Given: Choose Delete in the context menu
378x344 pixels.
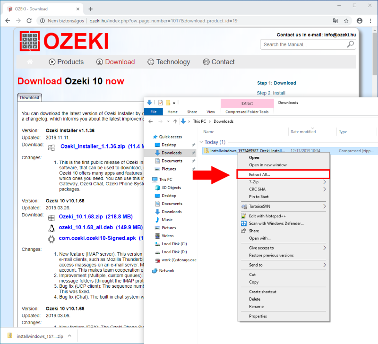Looking at the screenshot, I should (283, 299).
